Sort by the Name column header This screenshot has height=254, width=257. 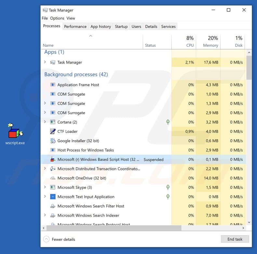click(92, 42)
